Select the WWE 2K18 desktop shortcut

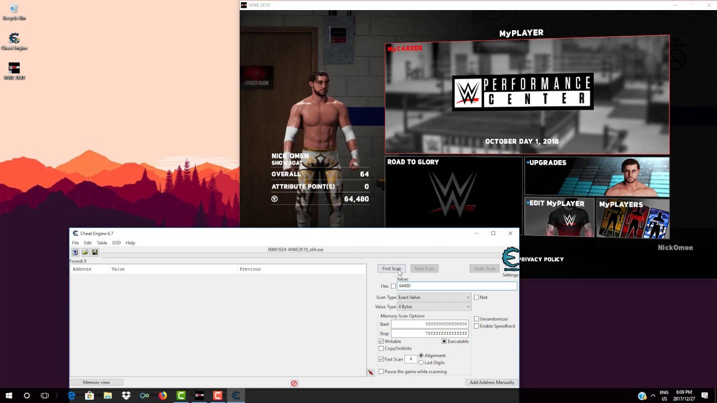click(14, 71)
